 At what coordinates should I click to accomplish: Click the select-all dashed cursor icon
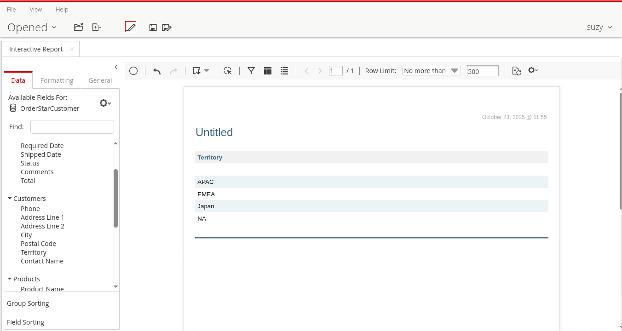227,71
